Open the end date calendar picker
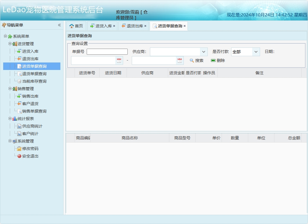Image resolution: width=308 pixels, height=224 pixels. click(x=180, y=60)
